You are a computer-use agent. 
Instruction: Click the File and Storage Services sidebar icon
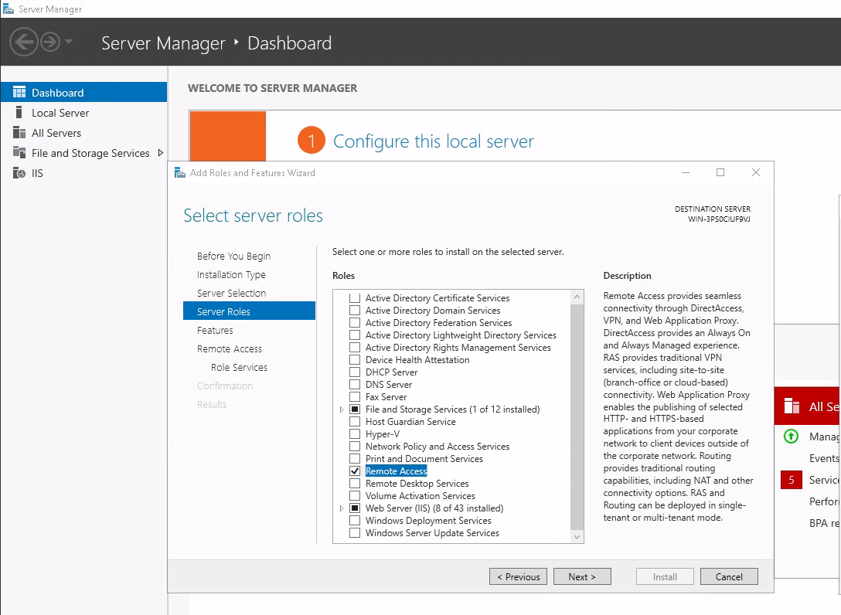point(19,153)
